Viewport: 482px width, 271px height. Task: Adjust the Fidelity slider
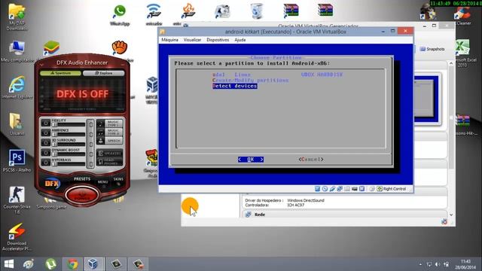coord(69,125)
